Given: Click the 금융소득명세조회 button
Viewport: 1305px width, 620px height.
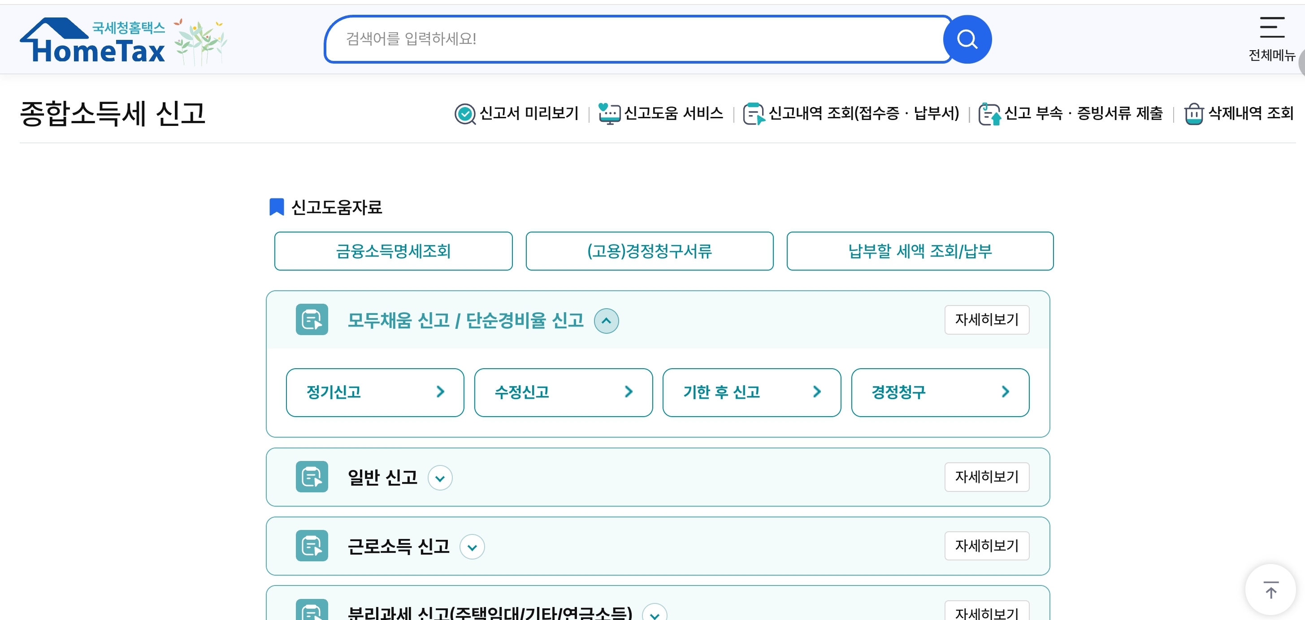Looking at the screenshot, I should point(393,251).
